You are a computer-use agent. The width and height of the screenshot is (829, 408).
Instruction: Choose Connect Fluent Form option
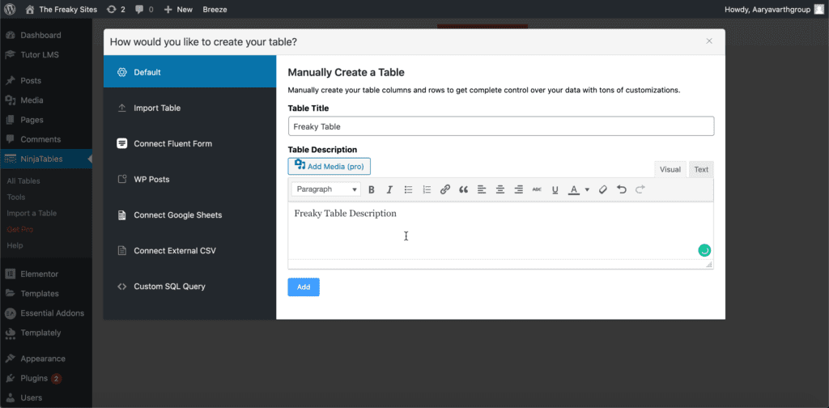point(189,144)
